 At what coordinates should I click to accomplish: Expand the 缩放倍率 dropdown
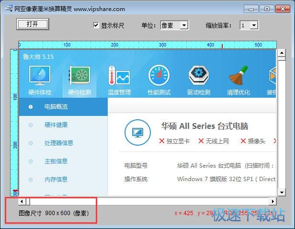pos(249,25)
